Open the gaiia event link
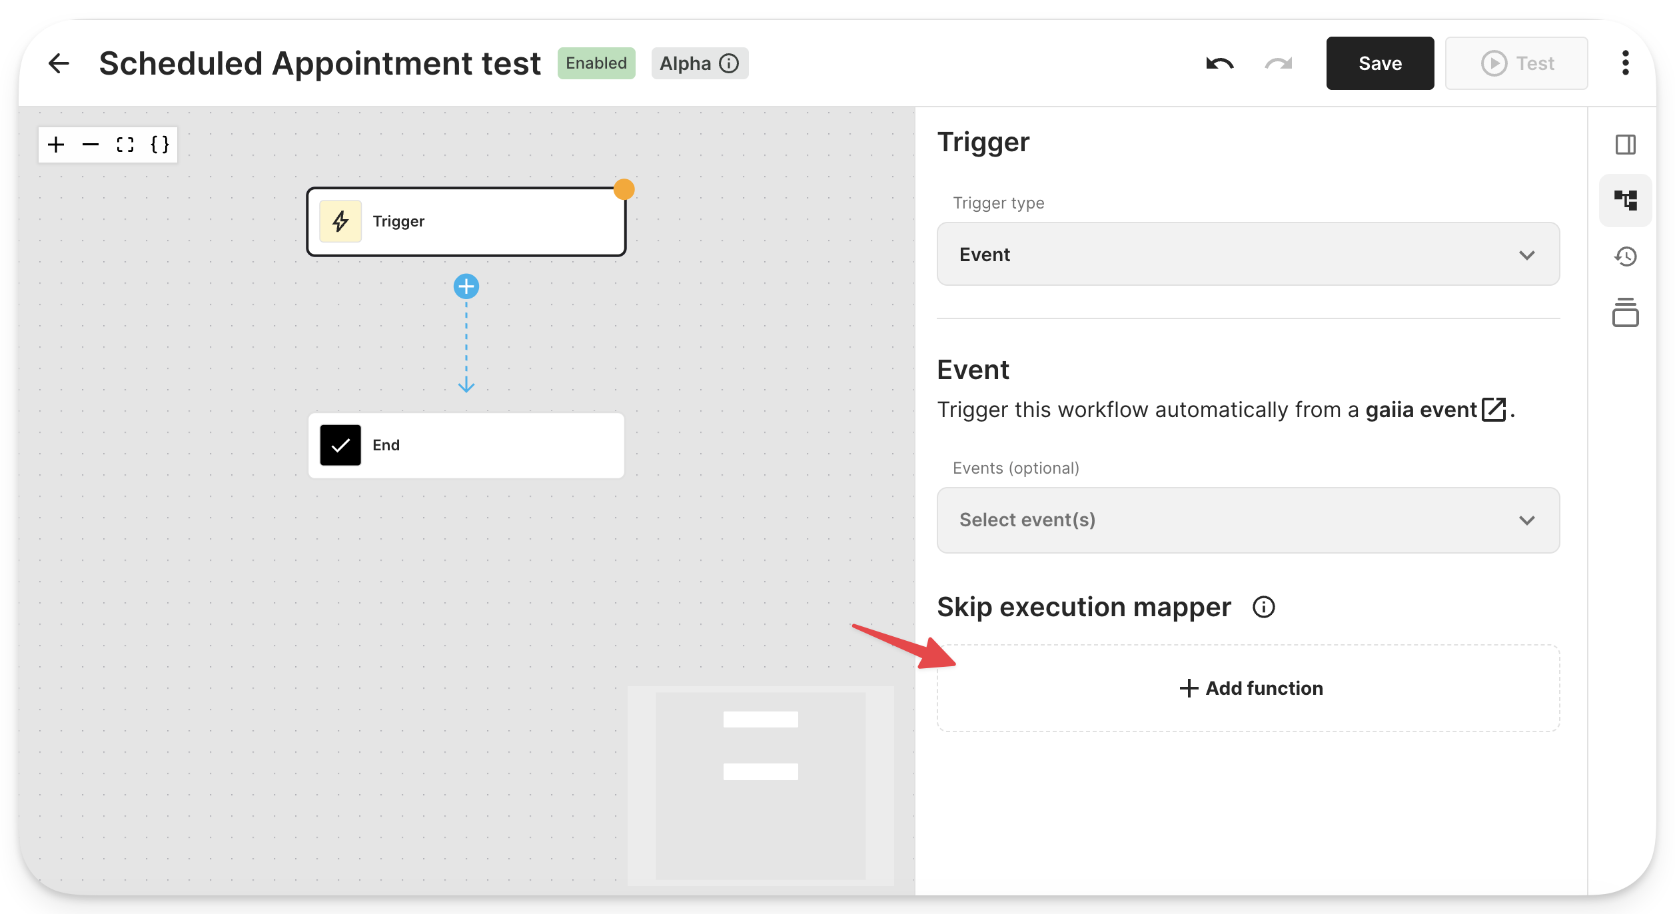This screenshot has width=1675, height=914. click(x=1435, y=410)
